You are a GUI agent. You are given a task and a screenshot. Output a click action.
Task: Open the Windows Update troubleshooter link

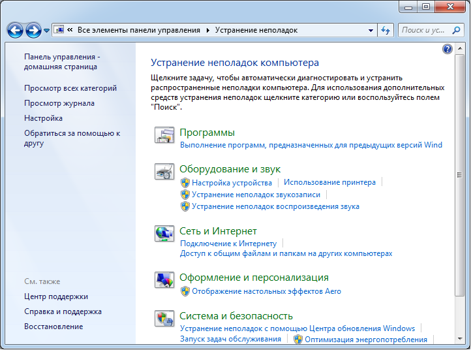tap(297, 328)
